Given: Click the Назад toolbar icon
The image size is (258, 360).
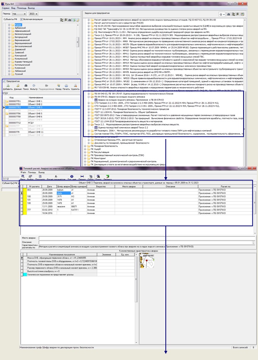Looking at the screenshot, I should click(58, 86).
